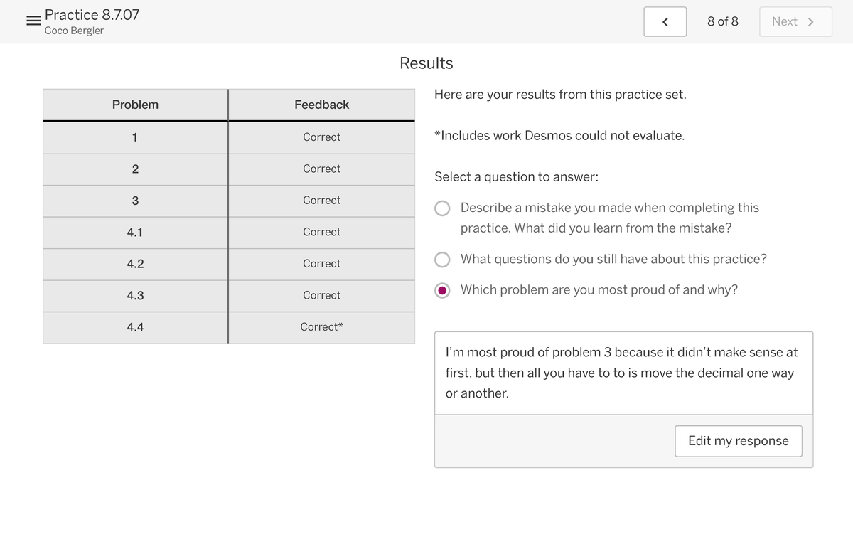The width and height of the screenshot is (853, 559).
Task: Select problem 3 in the results table
Action: pyautogui.click(x=135, y=201)
